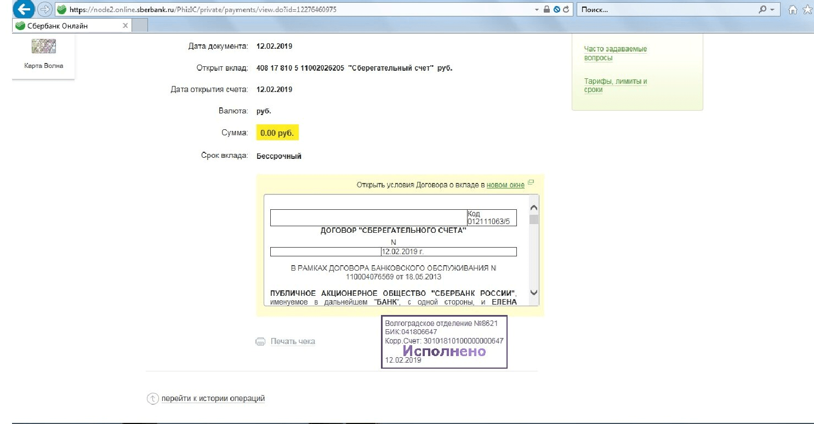Viewport: 814px width, 424px height.
Task: Close the Сбербанк Онлайн tab
Action: click(125, 26)
